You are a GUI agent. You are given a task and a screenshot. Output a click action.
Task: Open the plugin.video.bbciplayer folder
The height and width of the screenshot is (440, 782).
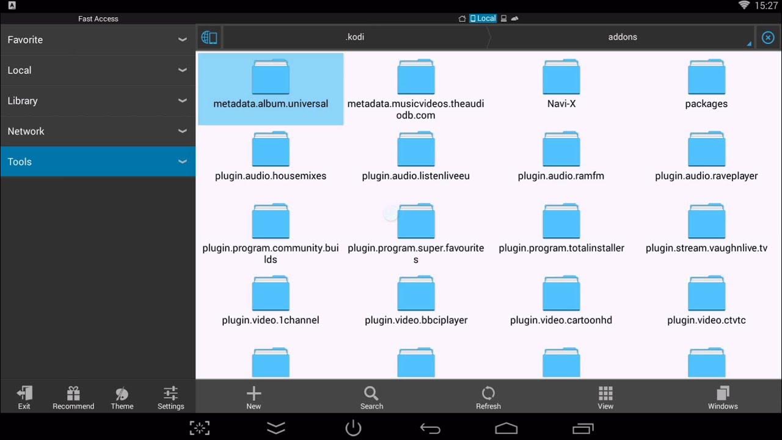point(416,300)
